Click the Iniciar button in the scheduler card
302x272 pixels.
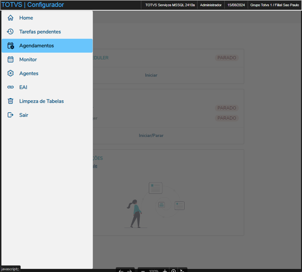(151, 75)
